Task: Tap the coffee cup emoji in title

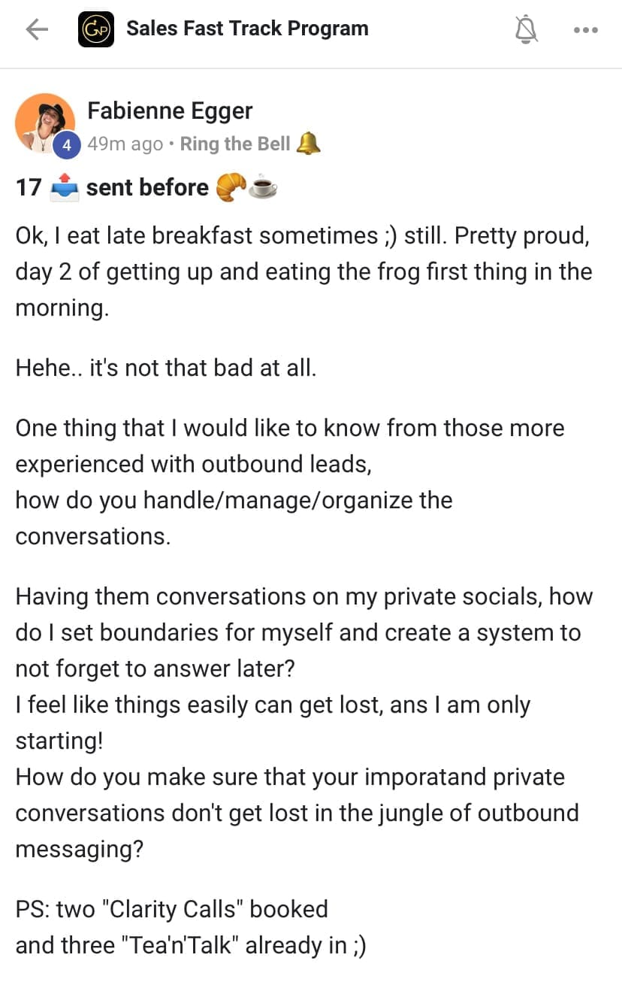Action: [263, 187]
